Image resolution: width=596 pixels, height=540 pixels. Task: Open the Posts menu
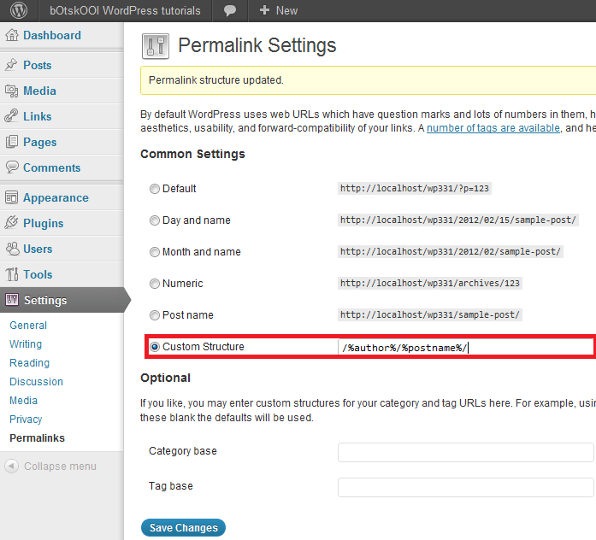coord(38,65)
